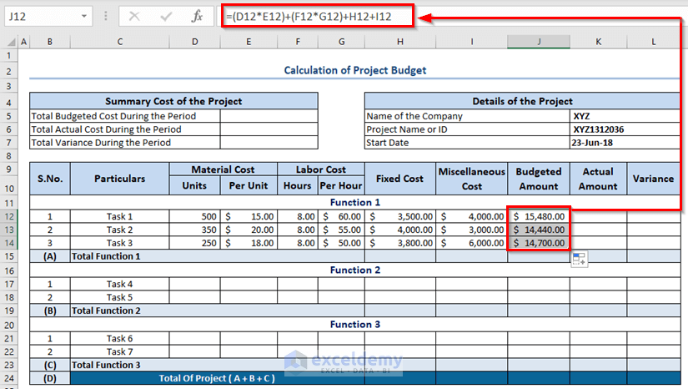This screenshot has height=389, width=688.
Task: Select 'Total Variance During the Period' cell
Action: [x=125, y=143]
